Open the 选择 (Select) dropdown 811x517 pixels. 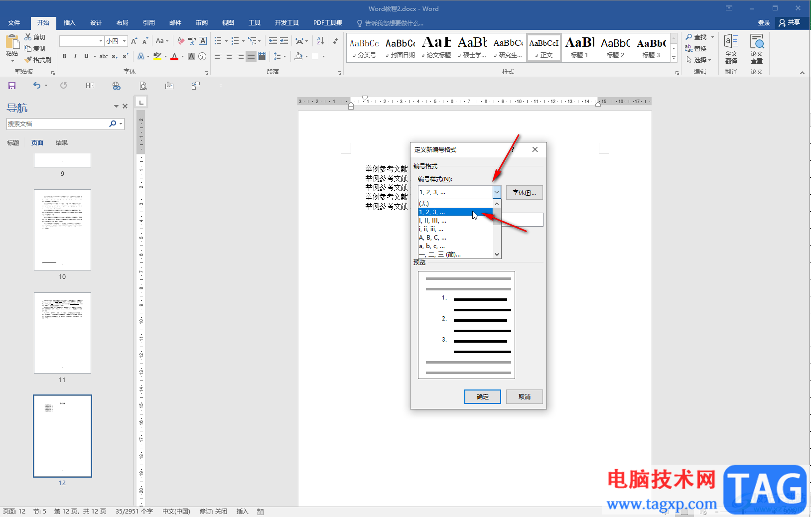(x=698, y=60)
